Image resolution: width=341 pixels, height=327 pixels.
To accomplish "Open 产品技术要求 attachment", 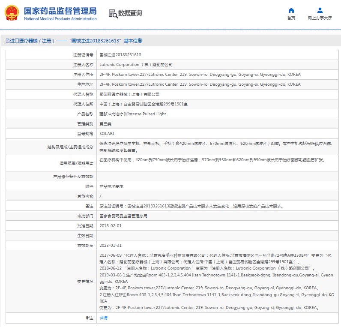I will (111, 186).
